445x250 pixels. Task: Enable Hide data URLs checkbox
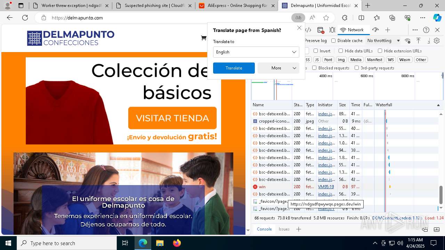(x=341, y=51)
